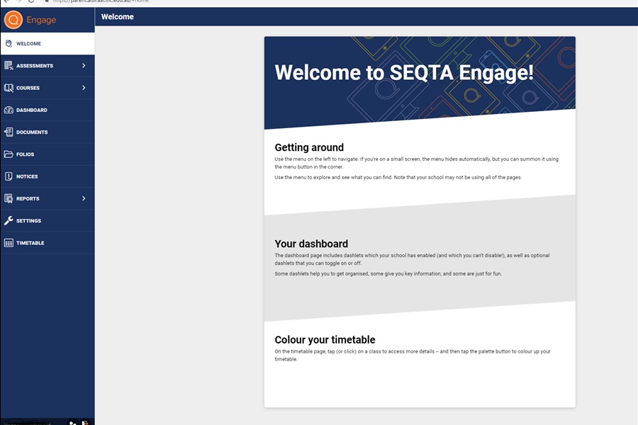Click the paragraph starting 'On the timetable page, tap'
The image size is (638, 425).
click(412, 355)
